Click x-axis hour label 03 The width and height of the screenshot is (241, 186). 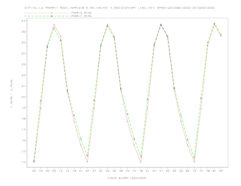(x=40, y=171)
